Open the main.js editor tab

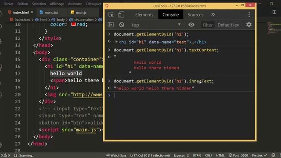click(81, 12)
